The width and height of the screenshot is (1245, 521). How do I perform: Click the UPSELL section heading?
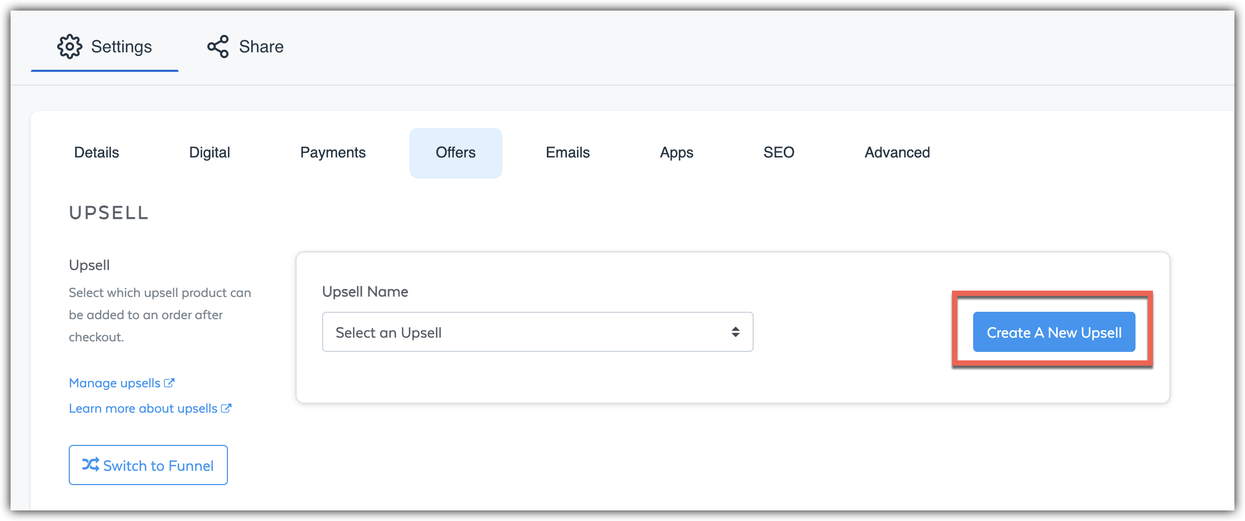109,213
